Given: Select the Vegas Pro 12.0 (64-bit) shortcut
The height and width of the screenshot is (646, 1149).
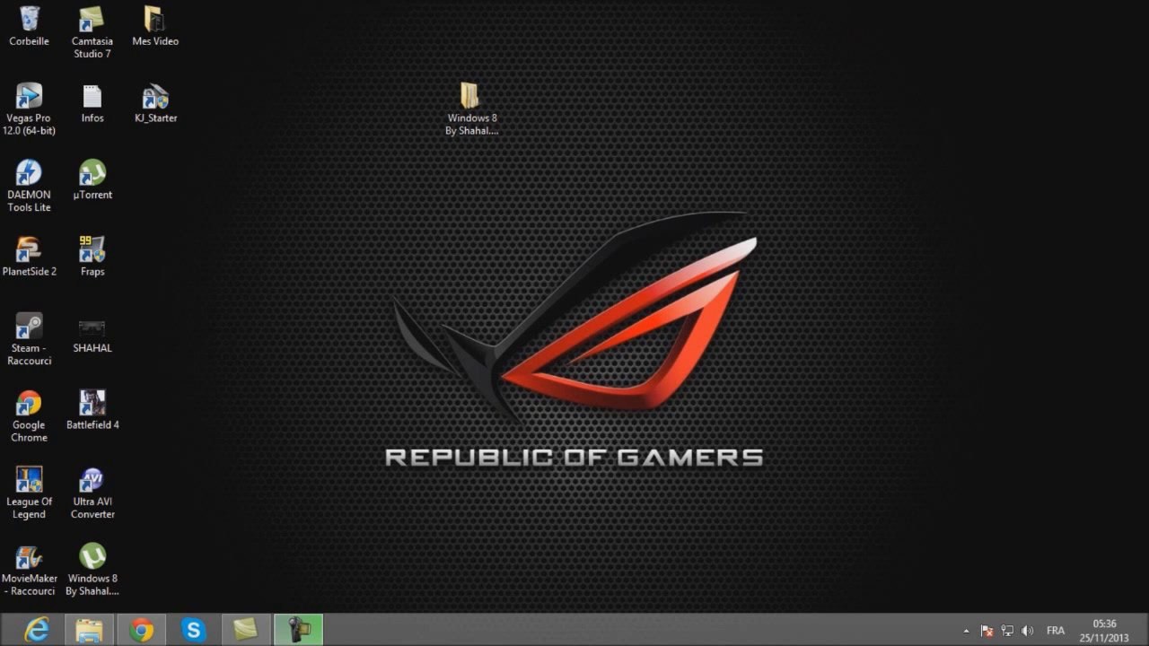Looking at the screenshot, I should [29, 109].
